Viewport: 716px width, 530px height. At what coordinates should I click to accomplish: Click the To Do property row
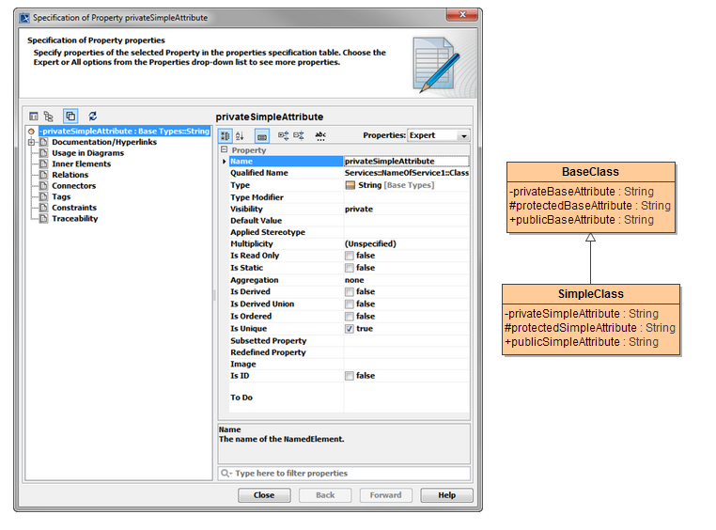point(350,397)
